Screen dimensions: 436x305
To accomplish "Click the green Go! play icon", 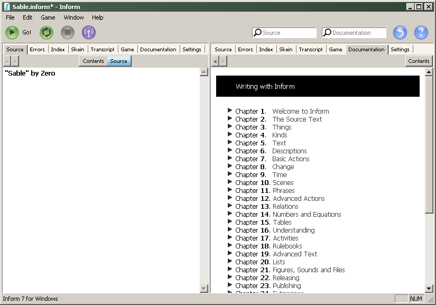I will (x=12, y=33).
